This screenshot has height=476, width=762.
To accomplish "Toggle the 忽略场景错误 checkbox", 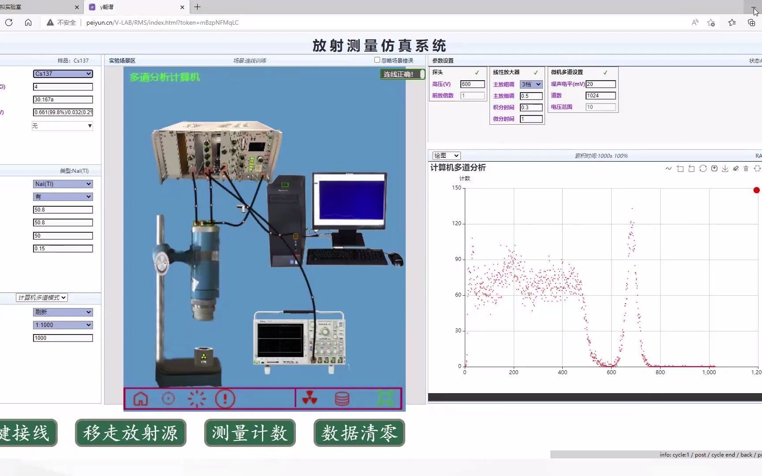I will [x=377, y=60].
